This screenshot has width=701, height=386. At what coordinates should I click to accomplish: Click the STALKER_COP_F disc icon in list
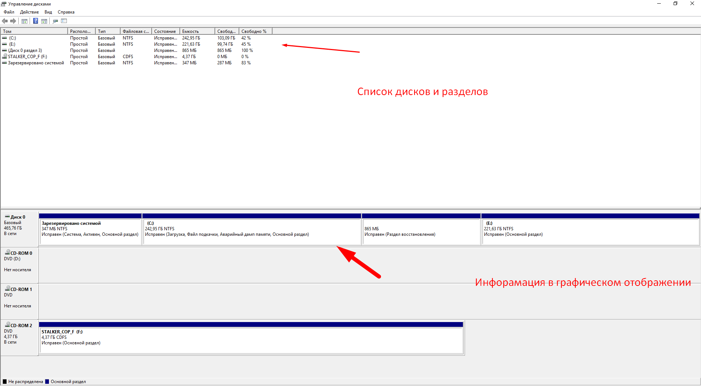(5, 56)
